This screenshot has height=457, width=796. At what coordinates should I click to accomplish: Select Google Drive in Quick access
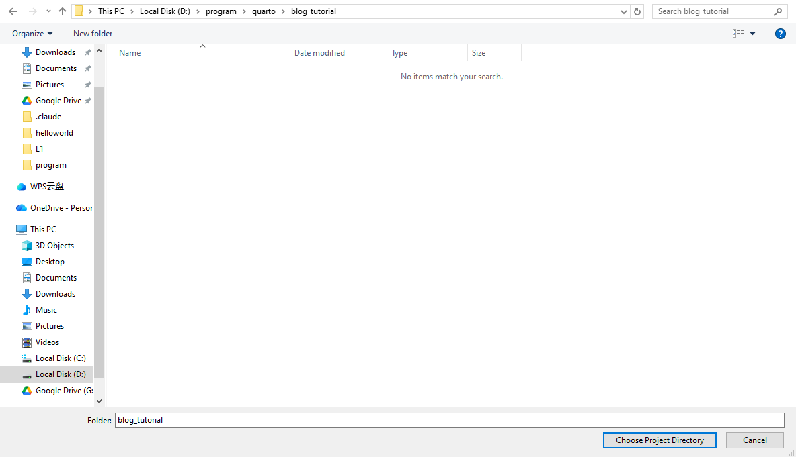pos(58,101)
